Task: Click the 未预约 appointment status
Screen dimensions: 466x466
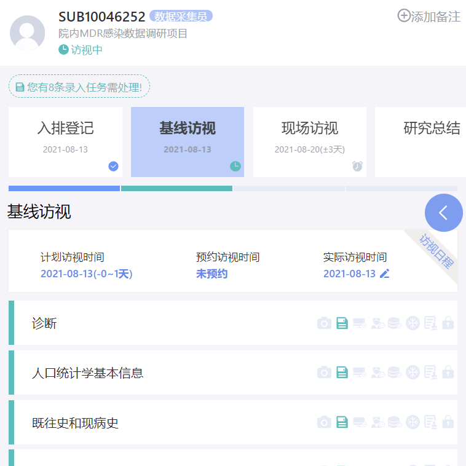Action: 211,274
